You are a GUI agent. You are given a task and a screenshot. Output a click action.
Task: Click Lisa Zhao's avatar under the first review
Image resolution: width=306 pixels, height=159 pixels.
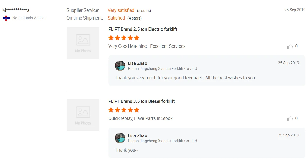pyautogui.click(x=120, y=66)
